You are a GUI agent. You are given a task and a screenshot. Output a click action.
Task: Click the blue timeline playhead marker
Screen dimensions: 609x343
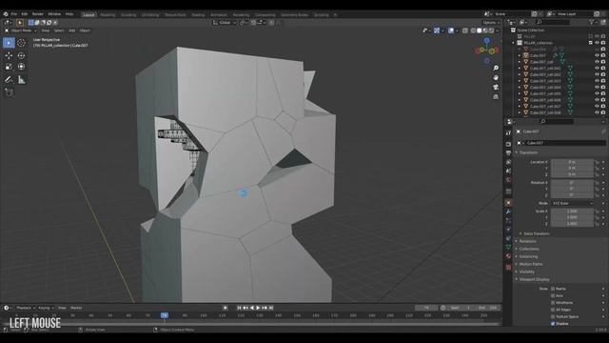click(165, 315)
